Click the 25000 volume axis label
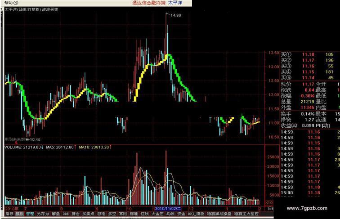 (x=273, y=157)
